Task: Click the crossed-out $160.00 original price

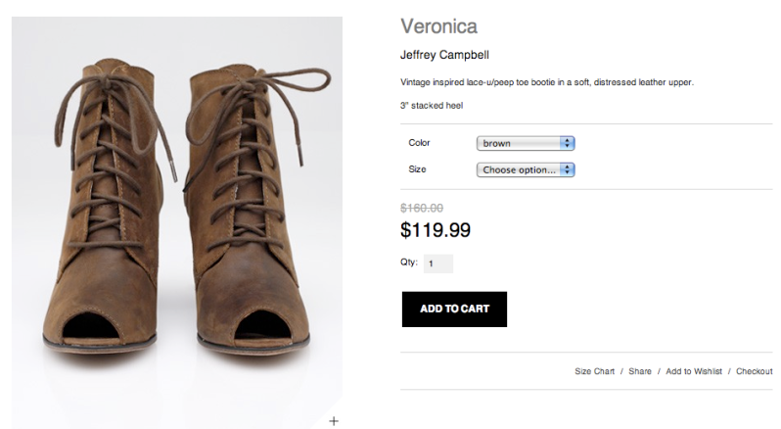Action: pos(422,208)
